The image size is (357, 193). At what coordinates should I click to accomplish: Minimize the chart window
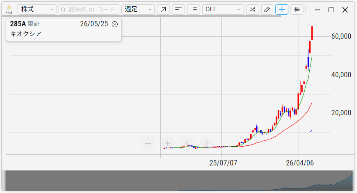[x=317, y=10]
